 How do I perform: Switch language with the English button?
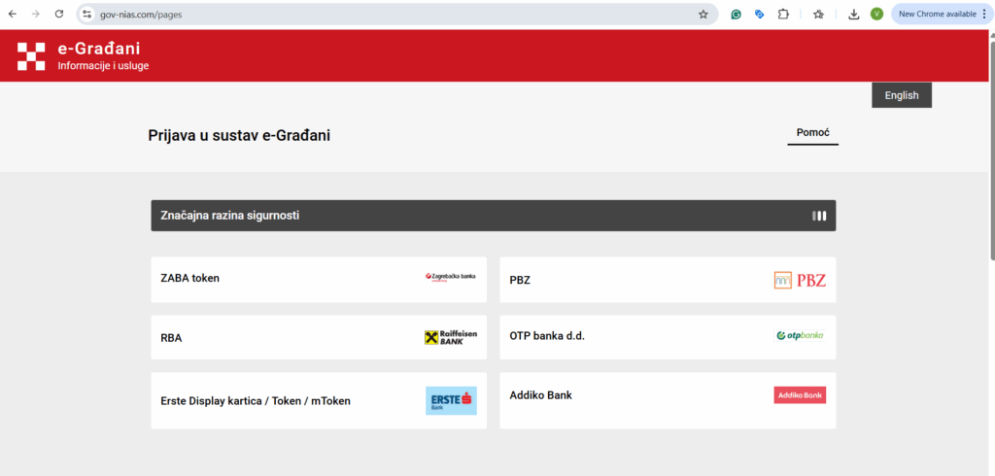click(901, 95)
